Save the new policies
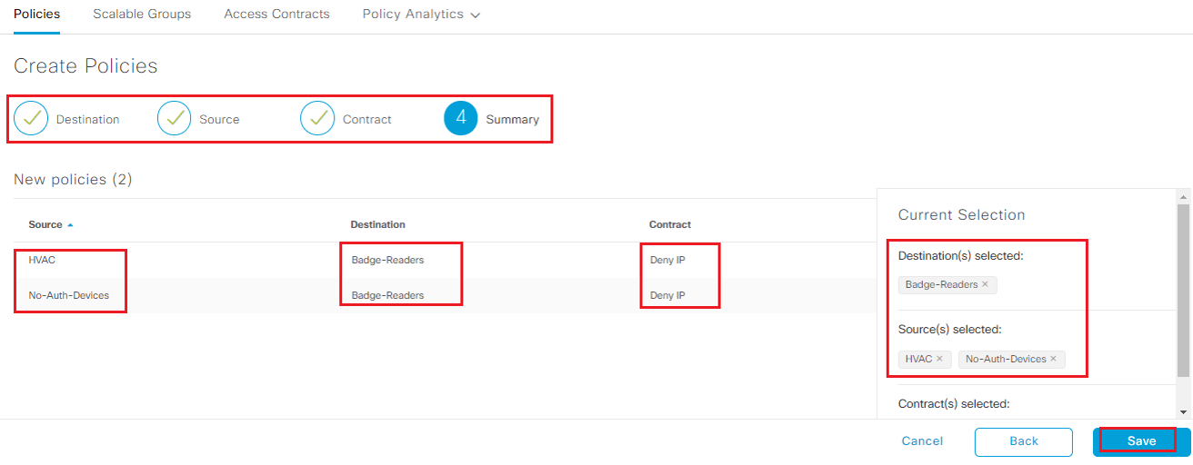 point(1141,441)
